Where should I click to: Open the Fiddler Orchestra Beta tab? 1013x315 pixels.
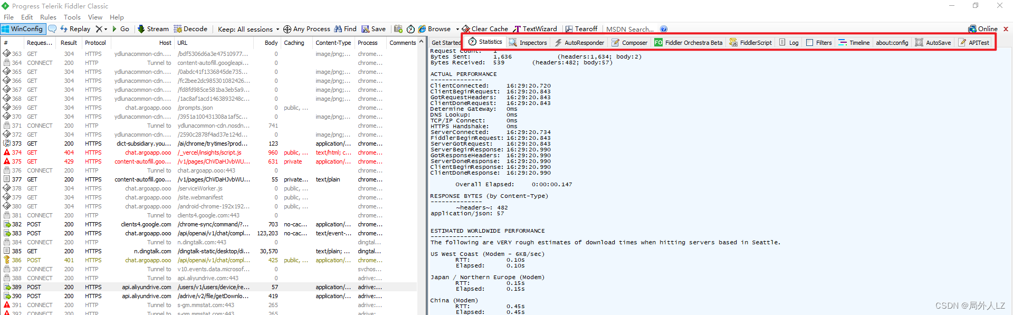click(x=689, y=43)
